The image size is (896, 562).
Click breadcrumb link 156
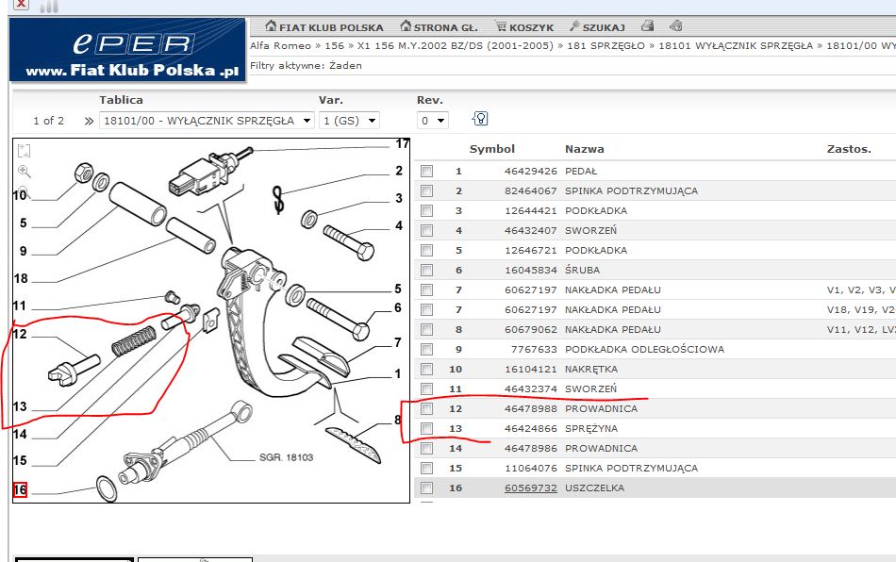coord(334,45)
